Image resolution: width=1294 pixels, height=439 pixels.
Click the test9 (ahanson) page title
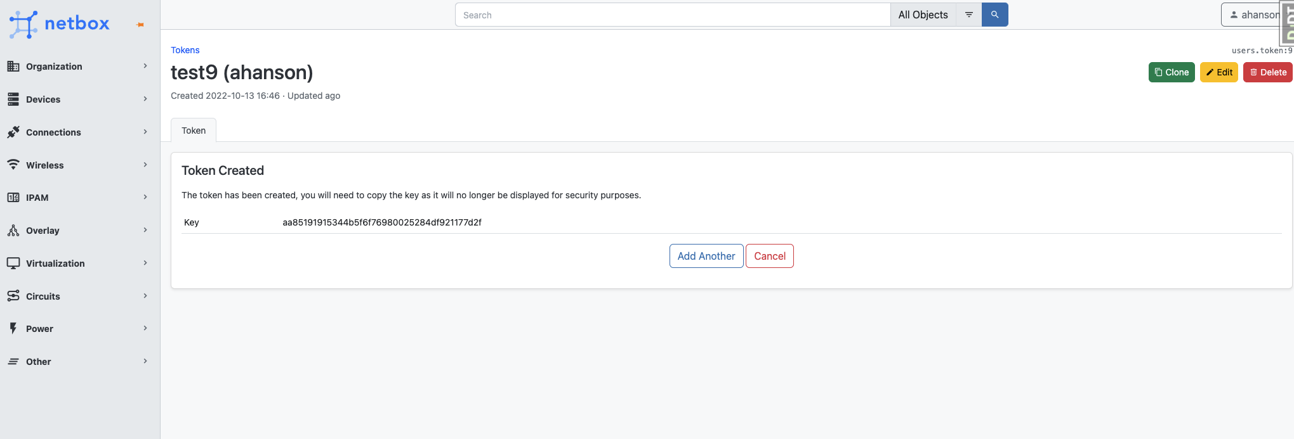coord(242,72)
